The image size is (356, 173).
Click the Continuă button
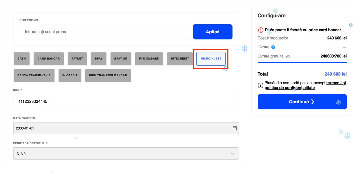pos(302,102)
